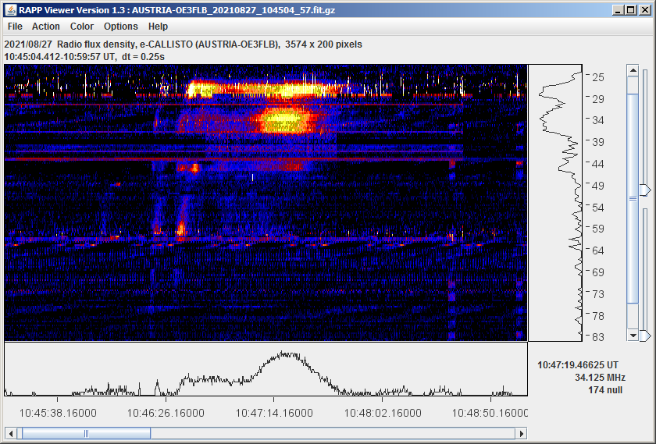Click the '10:48:02.16000' time label
This screenshot has height=444, width=656.
coord(383,413)
